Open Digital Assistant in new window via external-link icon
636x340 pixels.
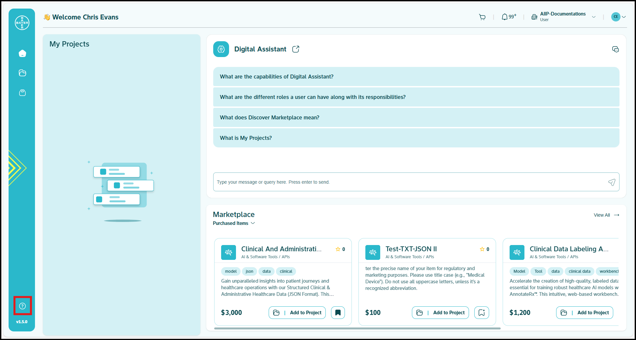295,49
